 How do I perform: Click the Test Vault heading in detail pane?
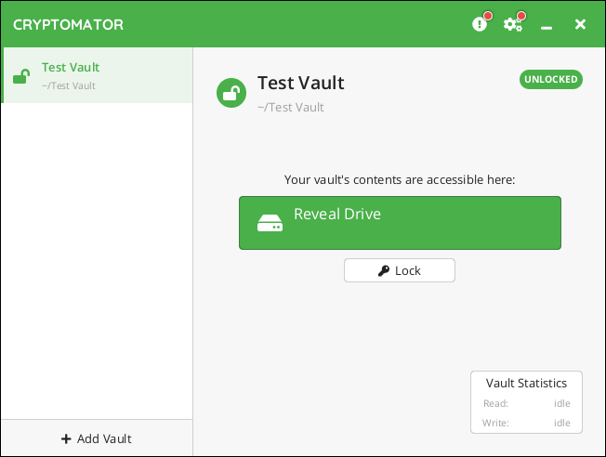pos(301,83)
